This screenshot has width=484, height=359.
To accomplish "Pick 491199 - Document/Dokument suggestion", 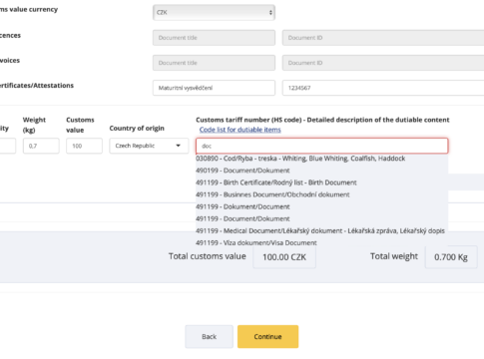I will click(321, 218).
